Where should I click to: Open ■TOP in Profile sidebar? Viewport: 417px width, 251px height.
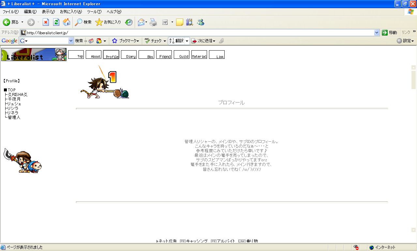tap(10, 90)
